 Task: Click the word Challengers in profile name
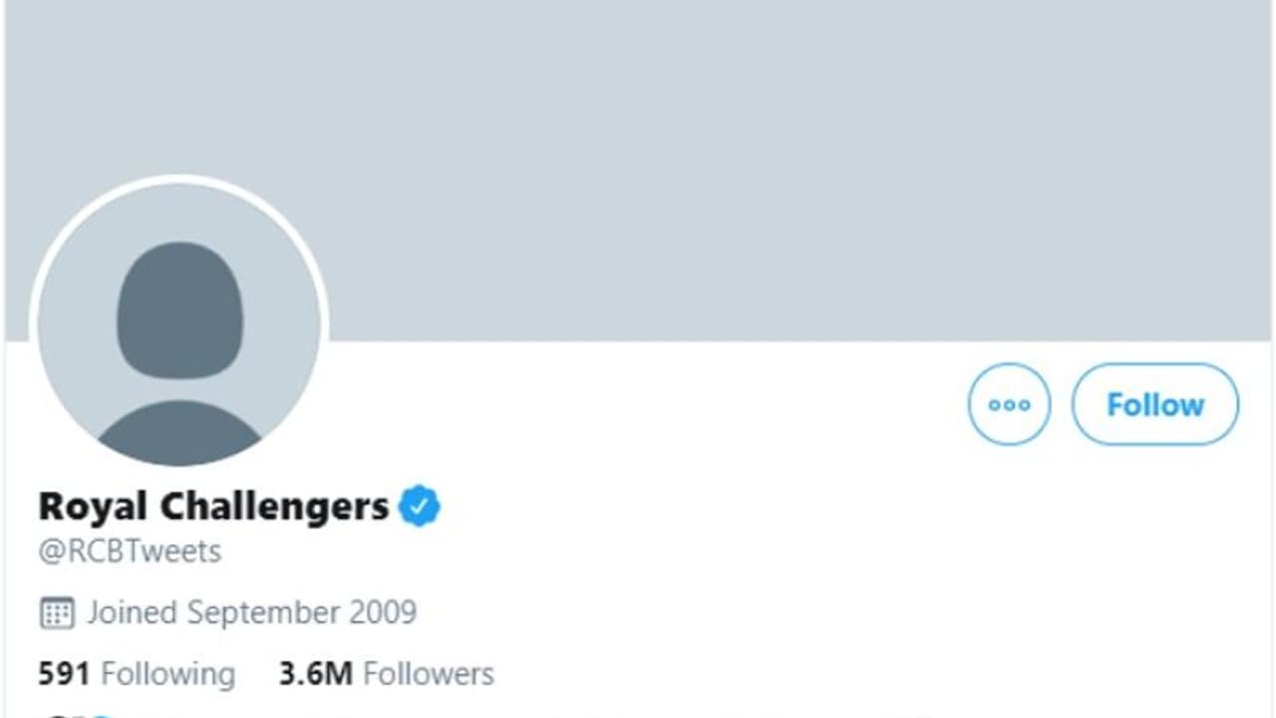click(x=274, y=507)
